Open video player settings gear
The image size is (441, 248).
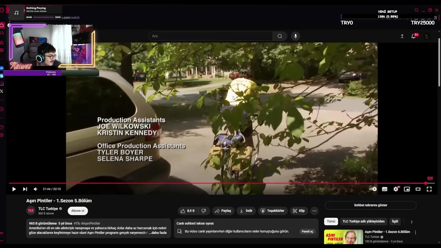(x=396, y=189)
